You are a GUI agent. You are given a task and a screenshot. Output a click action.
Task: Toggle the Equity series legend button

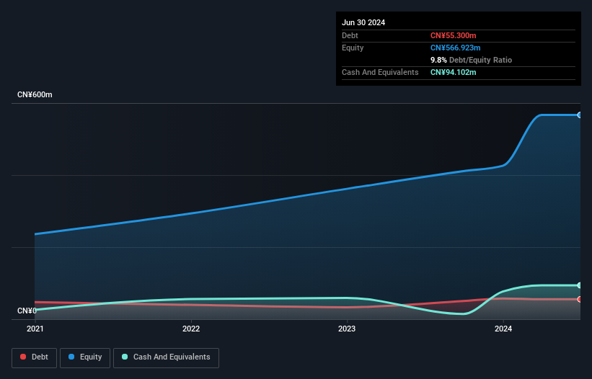click(85, 357)
